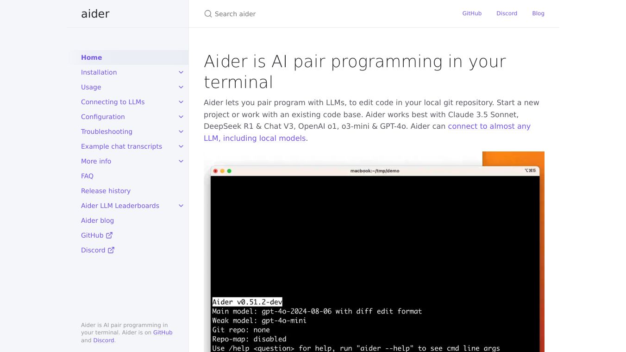This screenshot has height=352, width=626.
Task: Expand Aider LLM Leaderboards chevron
Action: 181,206
